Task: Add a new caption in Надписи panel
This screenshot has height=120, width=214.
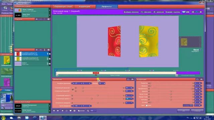Action: pos(36,19)
